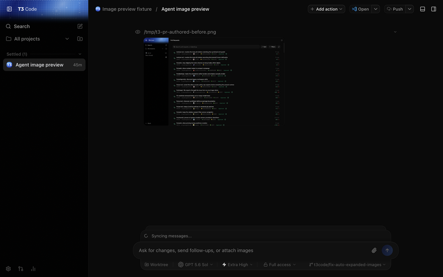Open the source control branch icon
The image size is (443, 277).
coord(21,269)
